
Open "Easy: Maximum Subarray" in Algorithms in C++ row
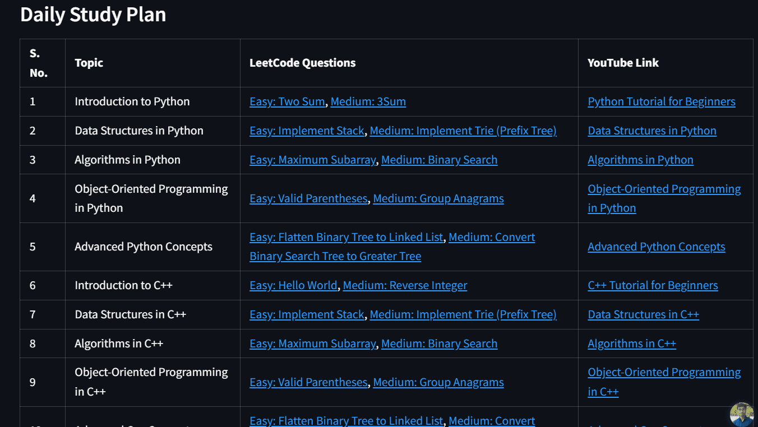(x=312, y=344)
